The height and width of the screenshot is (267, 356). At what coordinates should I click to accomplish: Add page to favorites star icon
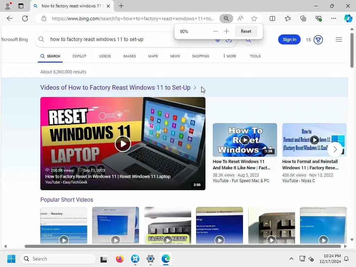254,18
